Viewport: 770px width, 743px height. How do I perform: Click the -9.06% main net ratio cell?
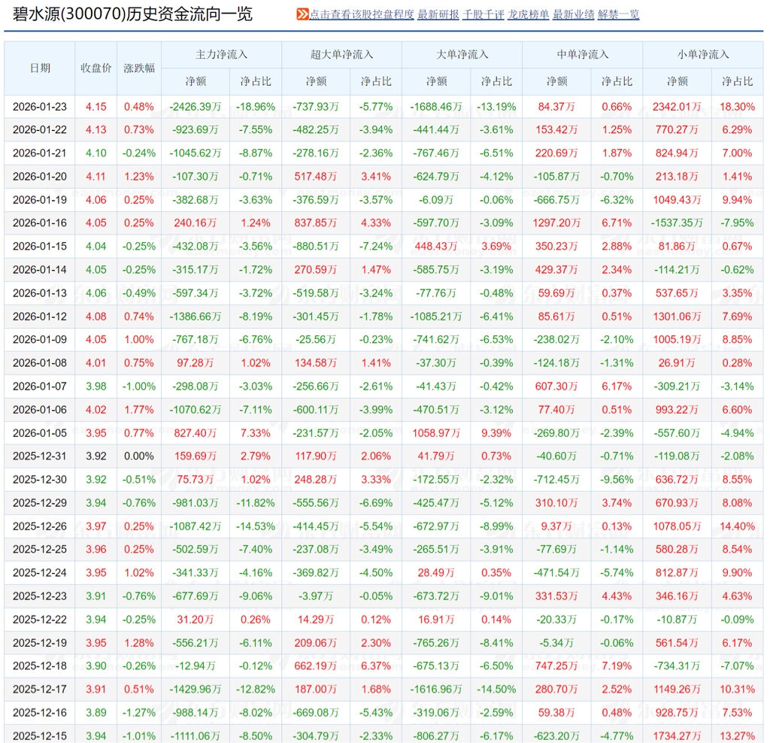point(256,596)
